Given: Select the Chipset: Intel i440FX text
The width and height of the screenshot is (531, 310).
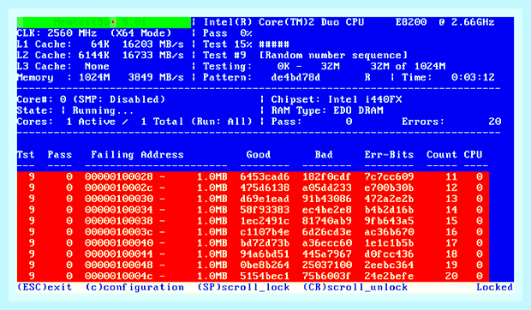Looking at the screenshot, I should (x=337, y=99).
